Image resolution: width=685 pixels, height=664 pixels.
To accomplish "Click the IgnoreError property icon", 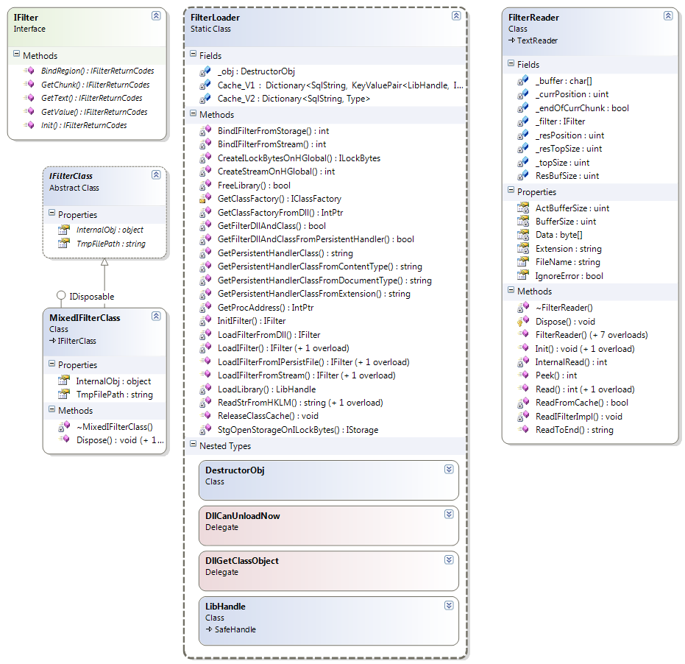I will 523,276.
